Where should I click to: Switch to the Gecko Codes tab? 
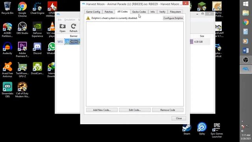[x=139, y=12]
